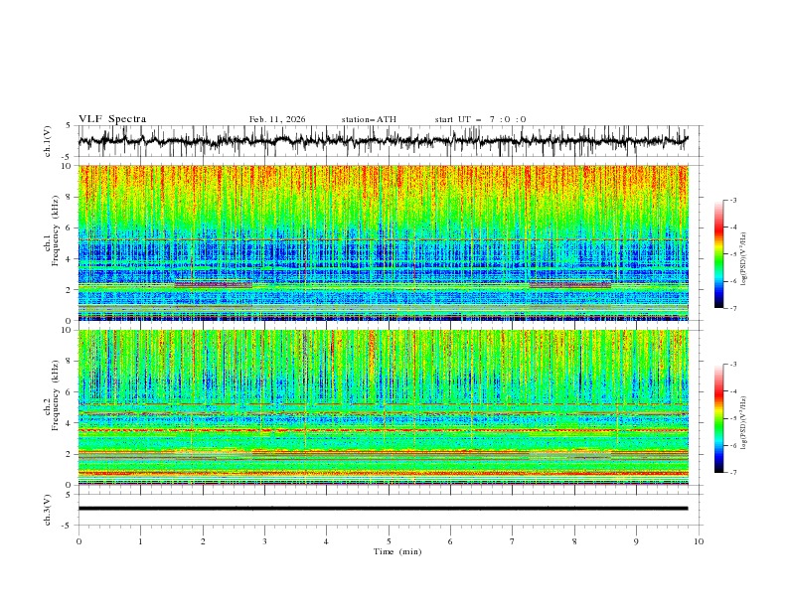Click the time axis tick label "7"
787x608 pixels.
513,541
